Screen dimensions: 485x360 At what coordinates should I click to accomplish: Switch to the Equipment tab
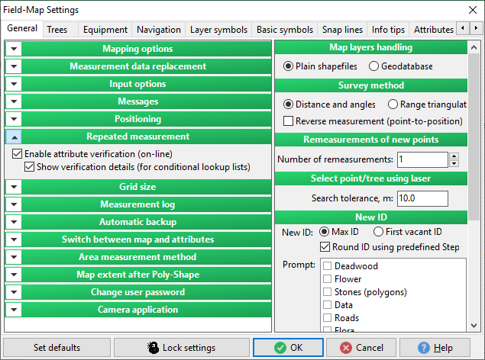click(105, 30)
